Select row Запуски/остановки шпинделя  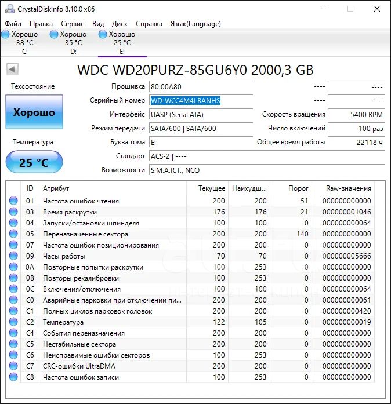190,223
